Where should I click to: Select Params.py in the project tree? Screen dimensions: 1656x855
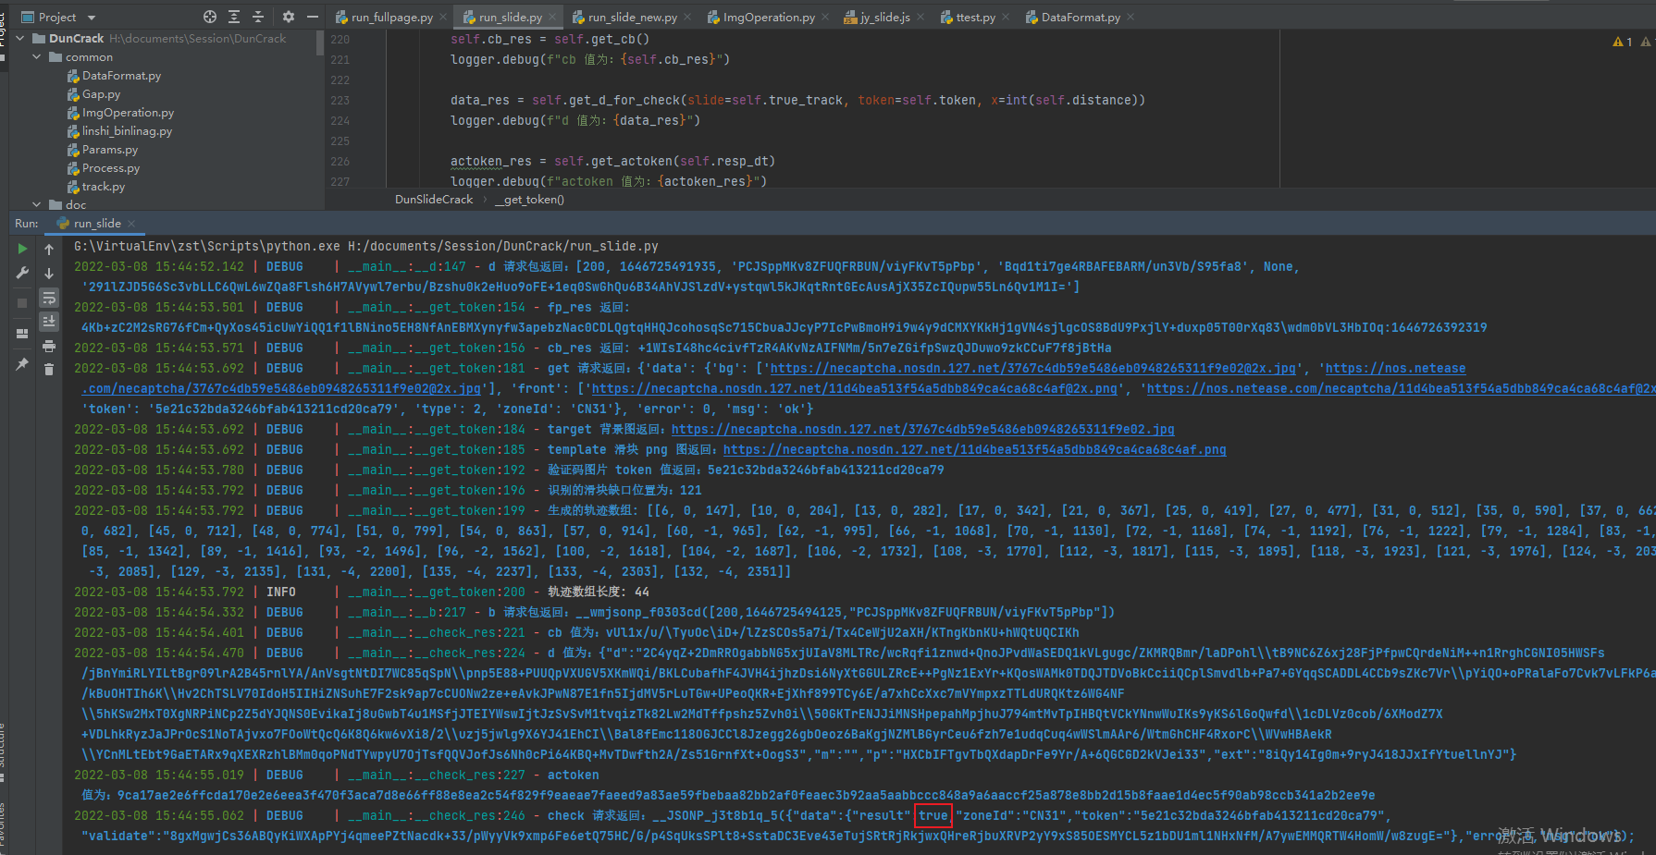tap(103, 150)
